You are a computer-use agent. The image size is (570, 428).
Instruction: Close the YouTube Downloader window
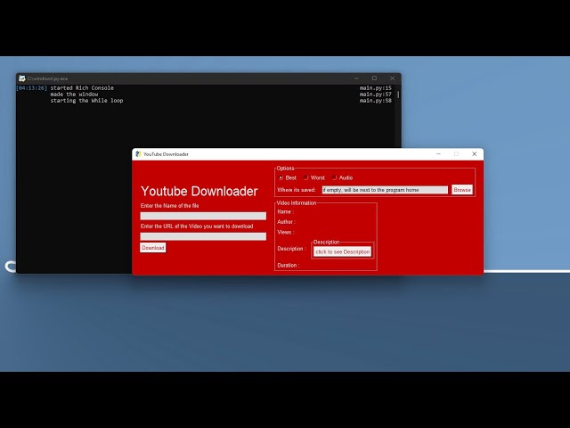[x=474, y=154]
